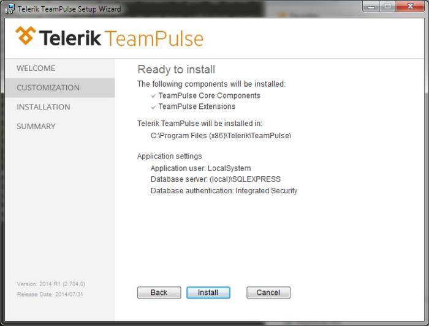This screenshot has height=326, width=429.
Task: Click 'Application settings' label
Action: pyautogui.click(x=170, y=156)
